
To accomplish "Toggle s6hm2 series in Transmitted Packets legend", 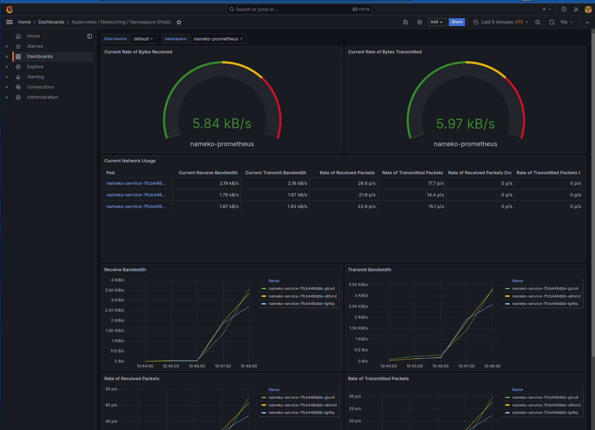I will (546, 405).
